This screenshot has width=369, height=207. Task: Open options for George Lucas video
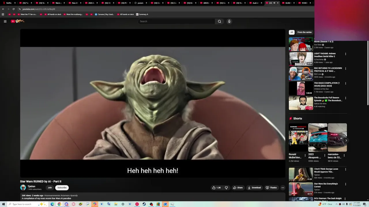coord(346,169)
